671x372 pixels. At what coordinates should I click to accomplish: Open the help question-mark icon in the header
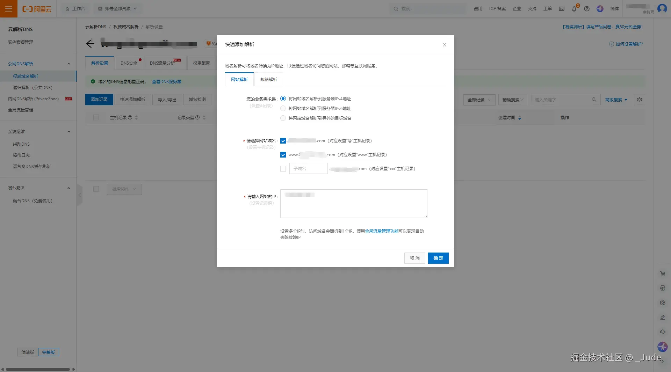(587, 9)
